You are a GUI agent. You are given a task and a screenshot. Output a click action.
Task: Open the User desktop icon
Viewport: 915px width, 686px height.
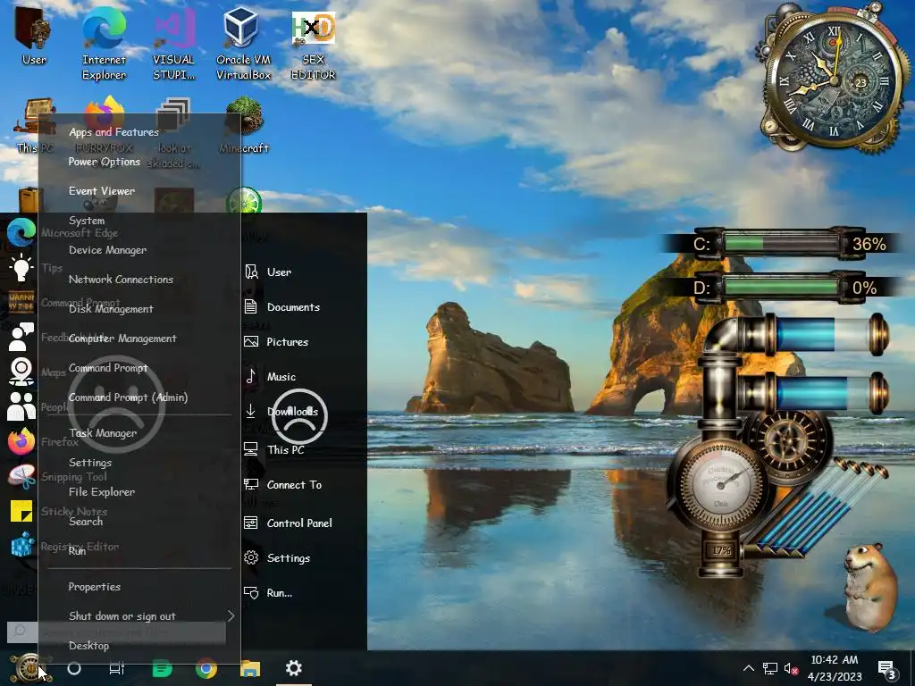[33, 37]
